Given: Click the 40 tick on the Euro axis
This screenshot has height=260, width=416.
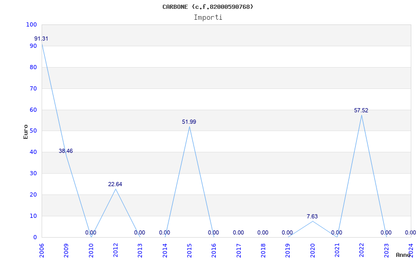Looking at the screenshot, I should (33, 152).
